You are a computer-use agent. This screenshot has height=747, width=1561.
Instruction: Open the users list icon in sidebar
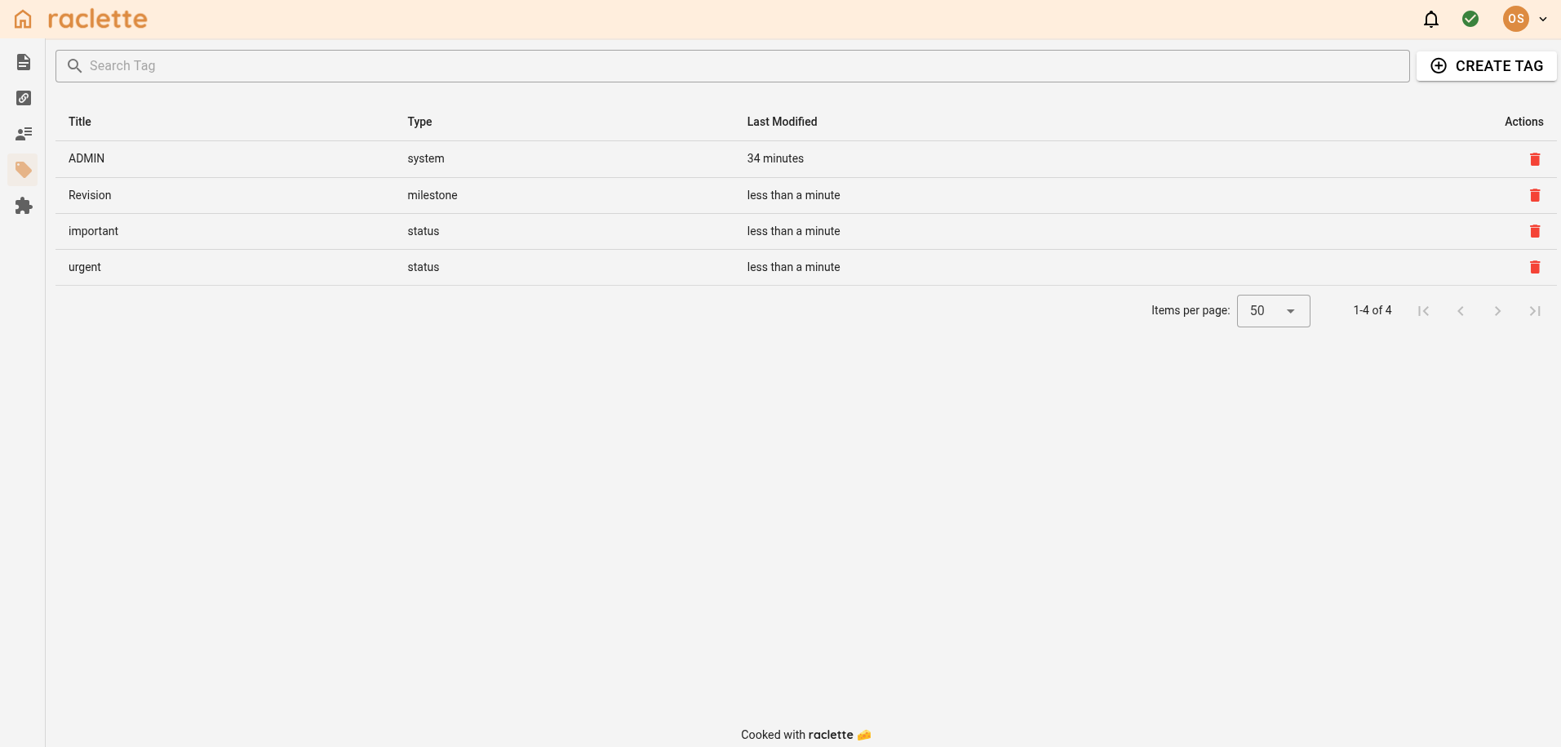click(24, 133)
